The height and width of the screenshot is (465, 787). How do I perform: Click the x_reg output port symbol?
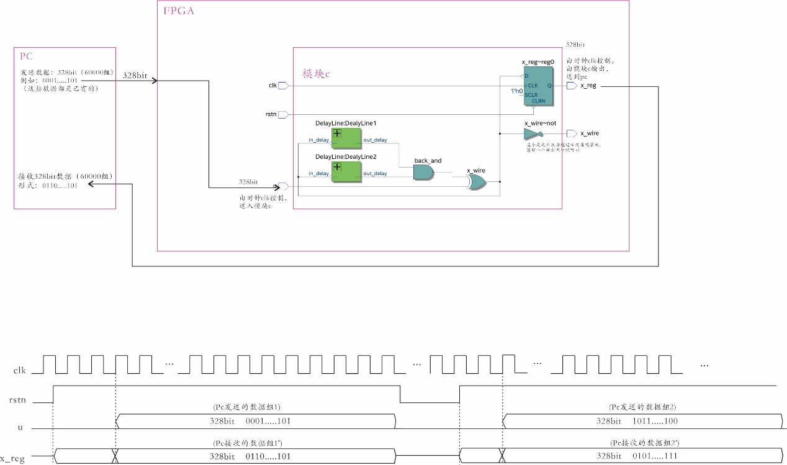tap(572, 86)
